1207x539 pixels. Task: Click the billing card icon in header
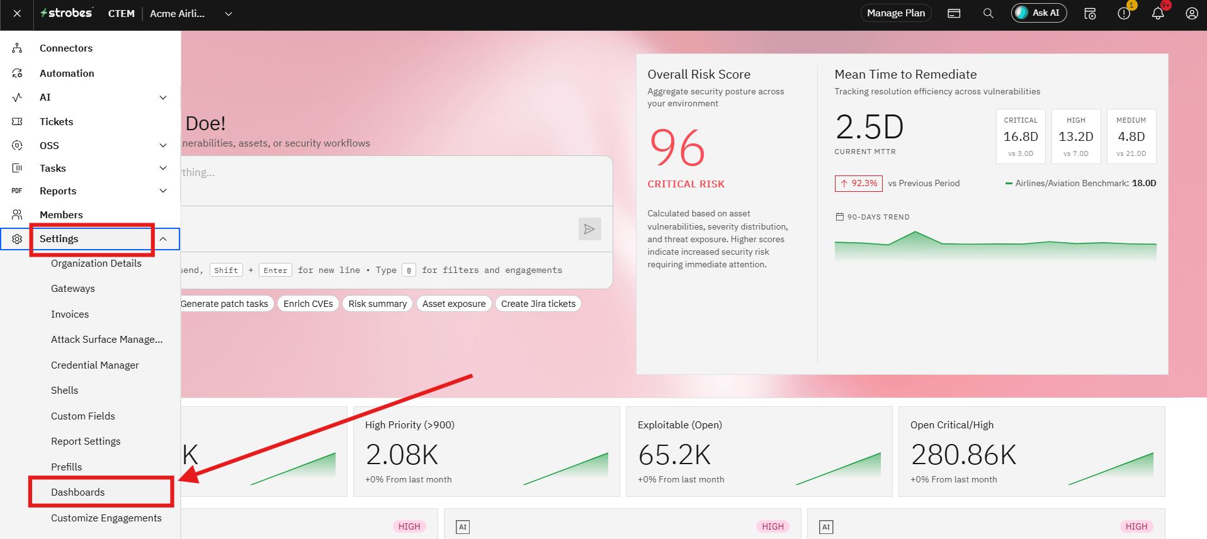point(954,13)
